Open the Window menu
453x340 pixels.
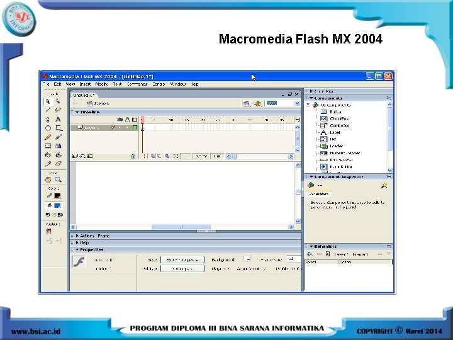[178, 84]
